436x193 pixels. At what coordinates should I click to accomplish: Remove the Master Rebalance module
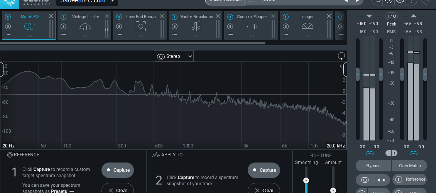point(218,17)
